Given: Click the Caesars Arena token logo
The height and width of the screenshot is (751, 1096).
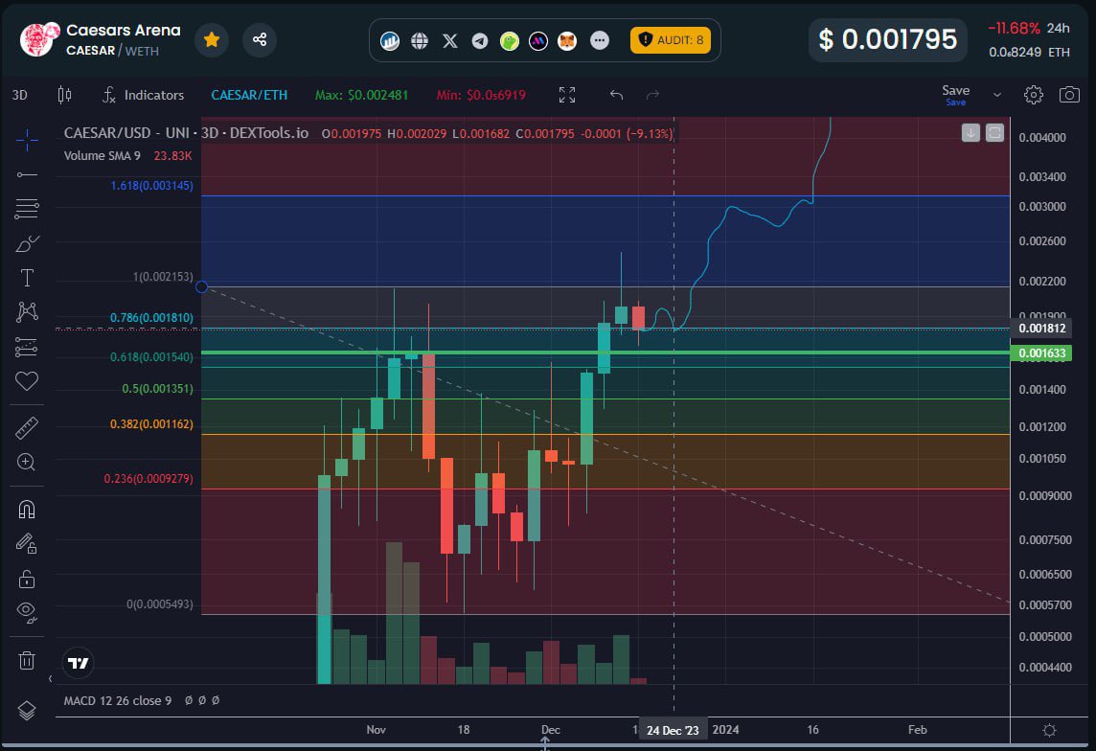Looking at the screenshot, I should click(38, 40).
